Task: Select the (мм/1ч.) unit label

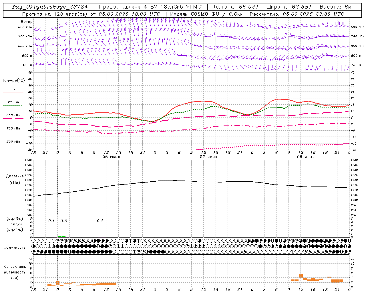Action: 15,230
